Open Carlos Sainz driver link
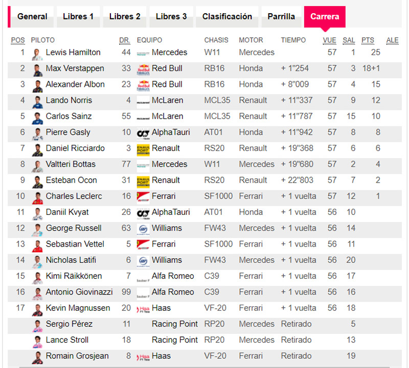 click(x=68, y=116)
